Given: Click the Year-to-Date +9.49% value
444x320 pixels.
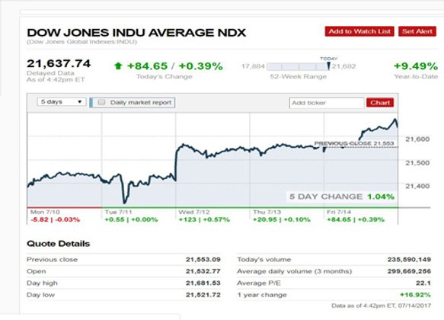Looking at the screenshot, I should click(416, 66).
